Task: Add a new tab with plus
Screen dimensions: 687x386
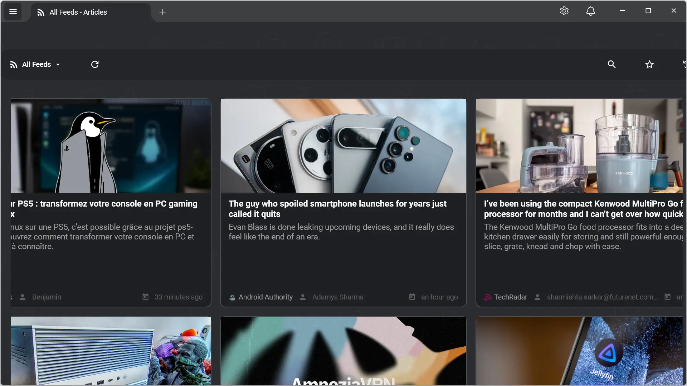Action: 162,12
